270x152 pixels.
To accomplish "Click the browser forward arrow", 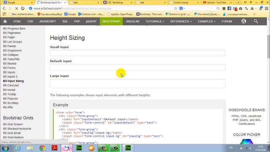I will click(10, 8).
